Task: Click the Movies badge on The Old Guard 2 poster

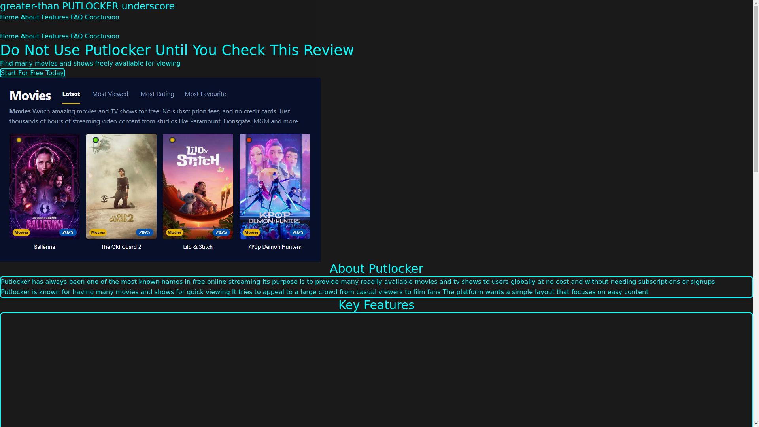Action: pyautogui.click(x=98, y=232)
